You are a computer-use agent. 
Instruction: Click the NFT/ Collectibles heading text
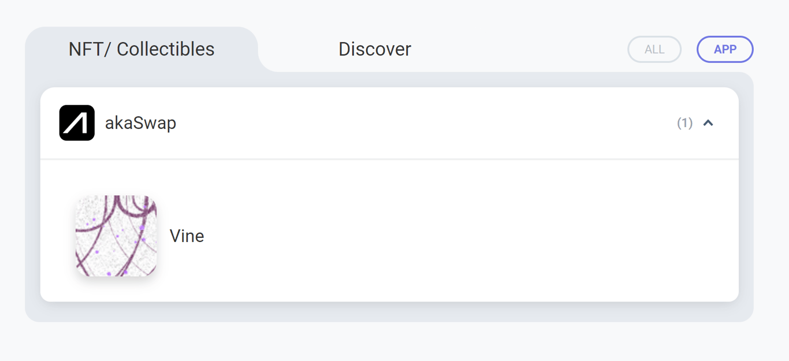coord(142,49)
